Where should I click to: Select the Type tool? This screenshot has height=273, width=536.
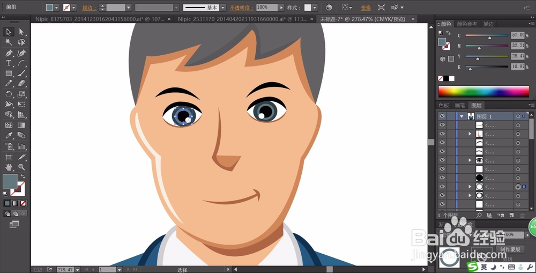pyautogui.click(x=9, y=63)
